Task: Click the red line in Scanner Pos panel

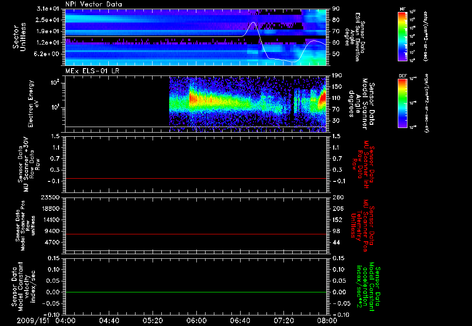Action: click(196, 234)
